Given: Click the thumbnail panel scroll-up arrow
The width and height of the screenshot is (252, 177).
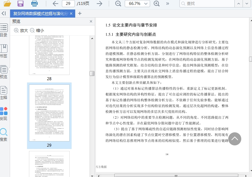Looking at the screenshot, I should 92,38.
